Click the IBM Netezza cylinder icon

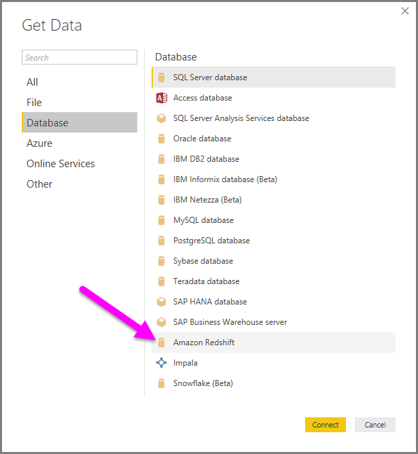162,200
